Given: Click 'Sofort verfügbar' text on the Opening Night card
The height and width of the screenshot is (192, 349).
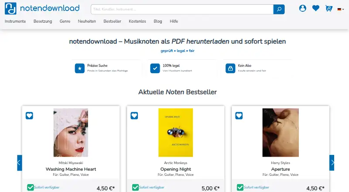Looking at the screenshot, I should click(151, 187).
